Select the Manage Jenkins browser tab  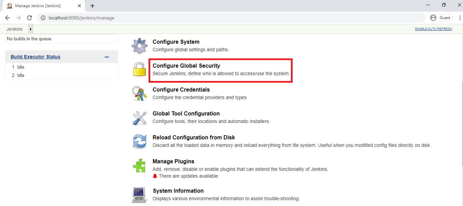pyautogui.click(x=43, y=6)
